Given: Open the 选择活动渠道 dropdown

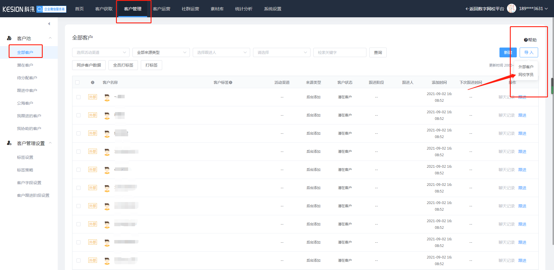Looking at the screenshot, I should 101,52.
